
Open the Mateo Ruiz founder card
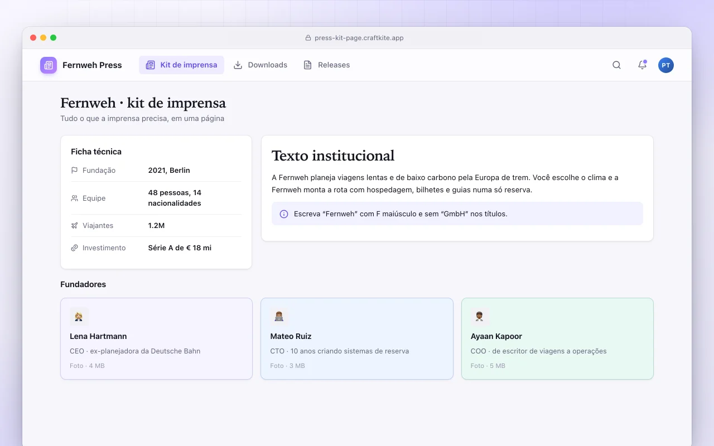pyautogui.click(x=357, y=339)
